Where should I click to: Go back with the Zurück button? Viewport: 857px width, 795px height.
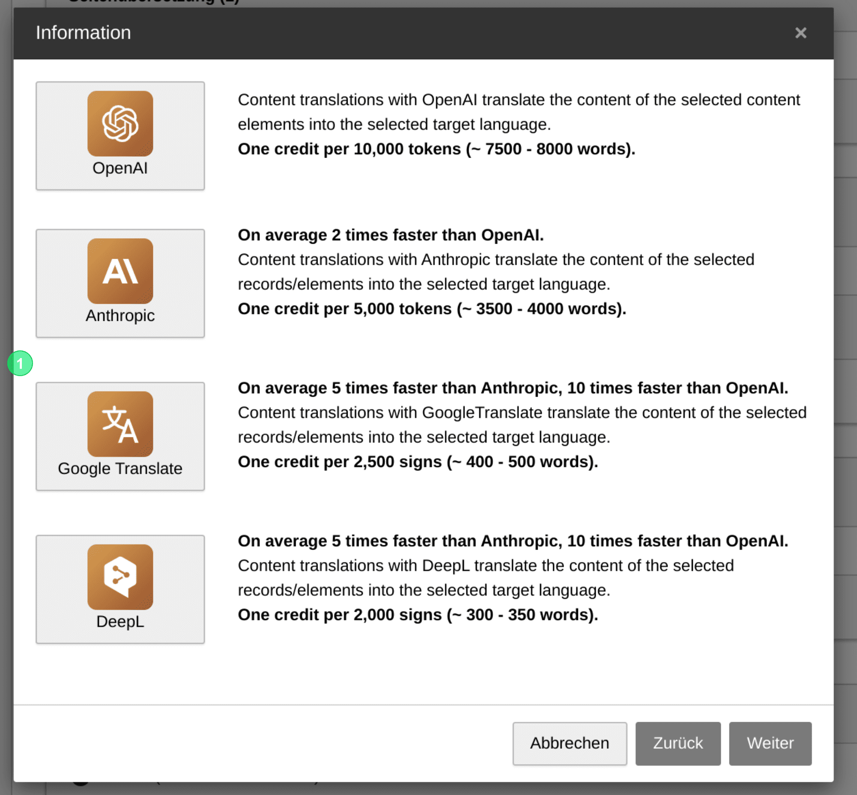click(x=678, y=743)
